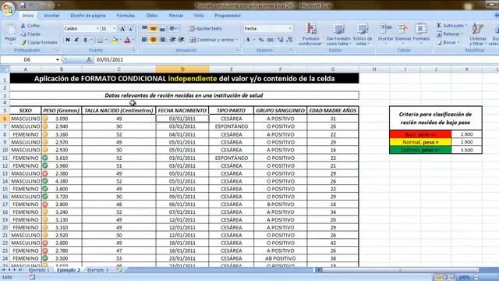Click decrease decimals icon
This screenshot has width=499, height=281.
[289, 40]
